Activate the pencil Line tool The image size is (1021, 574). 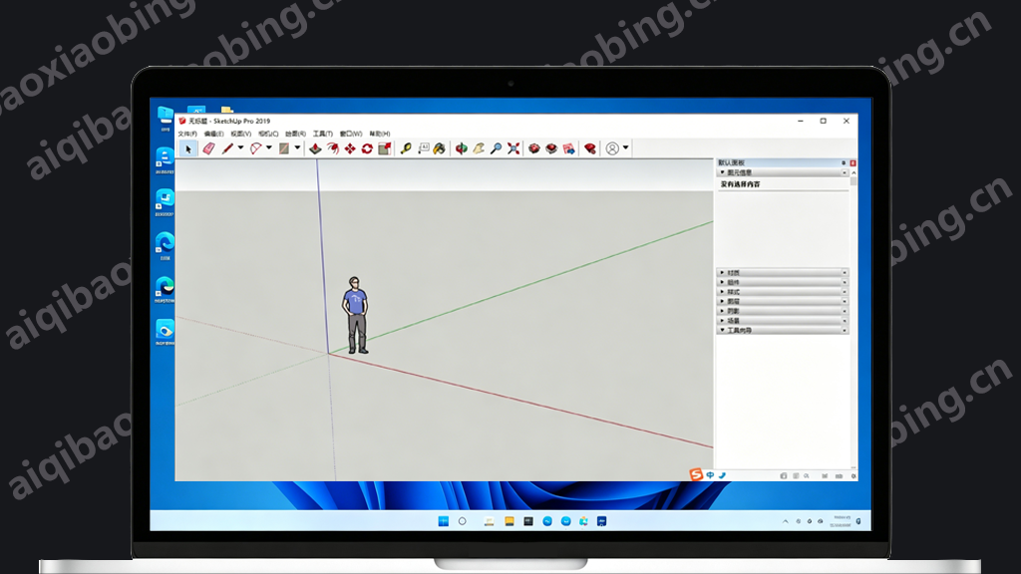pyautogui.click(x=227, y=149)
